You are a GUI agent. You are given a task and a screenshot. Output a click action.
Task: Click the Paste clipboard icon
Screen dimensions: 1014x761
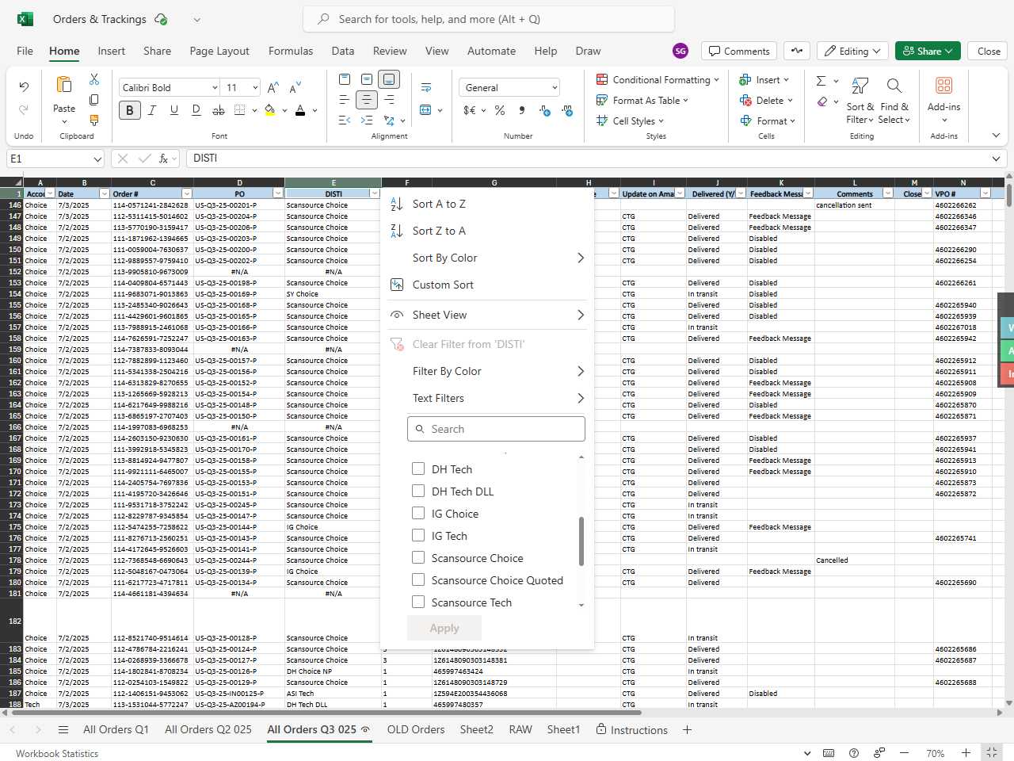point(64,85)
